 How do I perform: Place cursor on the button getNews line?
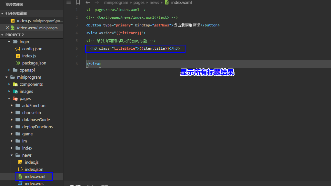click(153, 25)
